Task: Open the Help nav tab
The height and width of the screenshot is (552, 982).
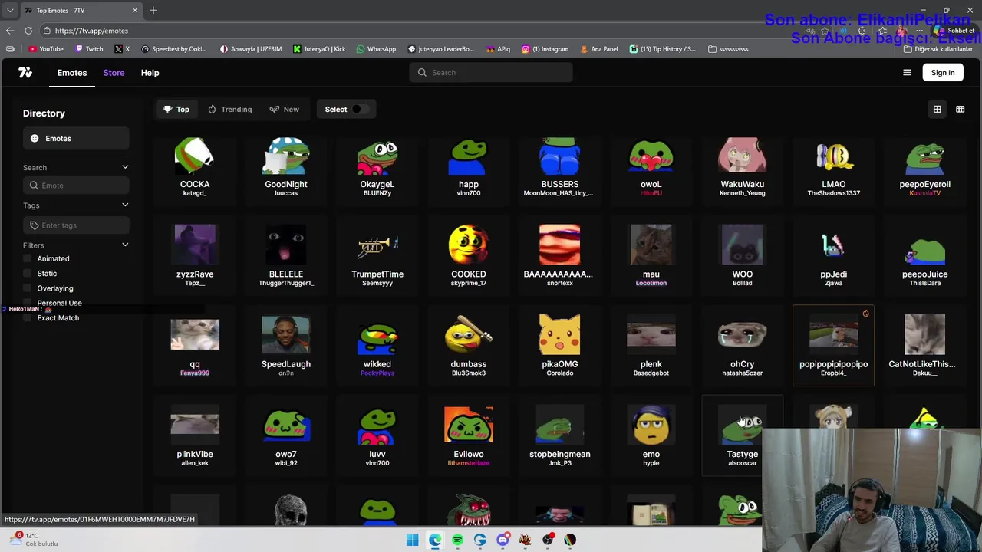Action: pyautogui.click(x=150, y=73)
